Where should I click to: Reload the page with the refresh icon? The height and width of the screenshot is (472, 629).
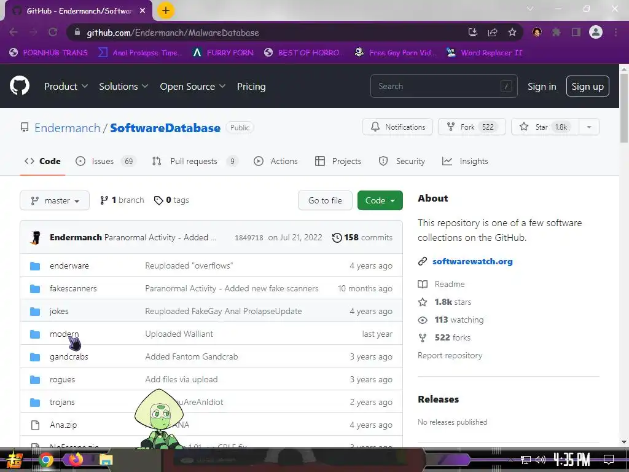pos(53,32)
